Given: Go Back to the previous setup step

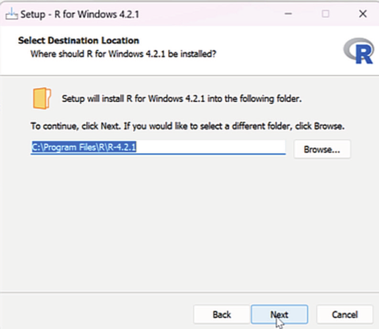Looking at the screenshot, I should click(222, 314).
